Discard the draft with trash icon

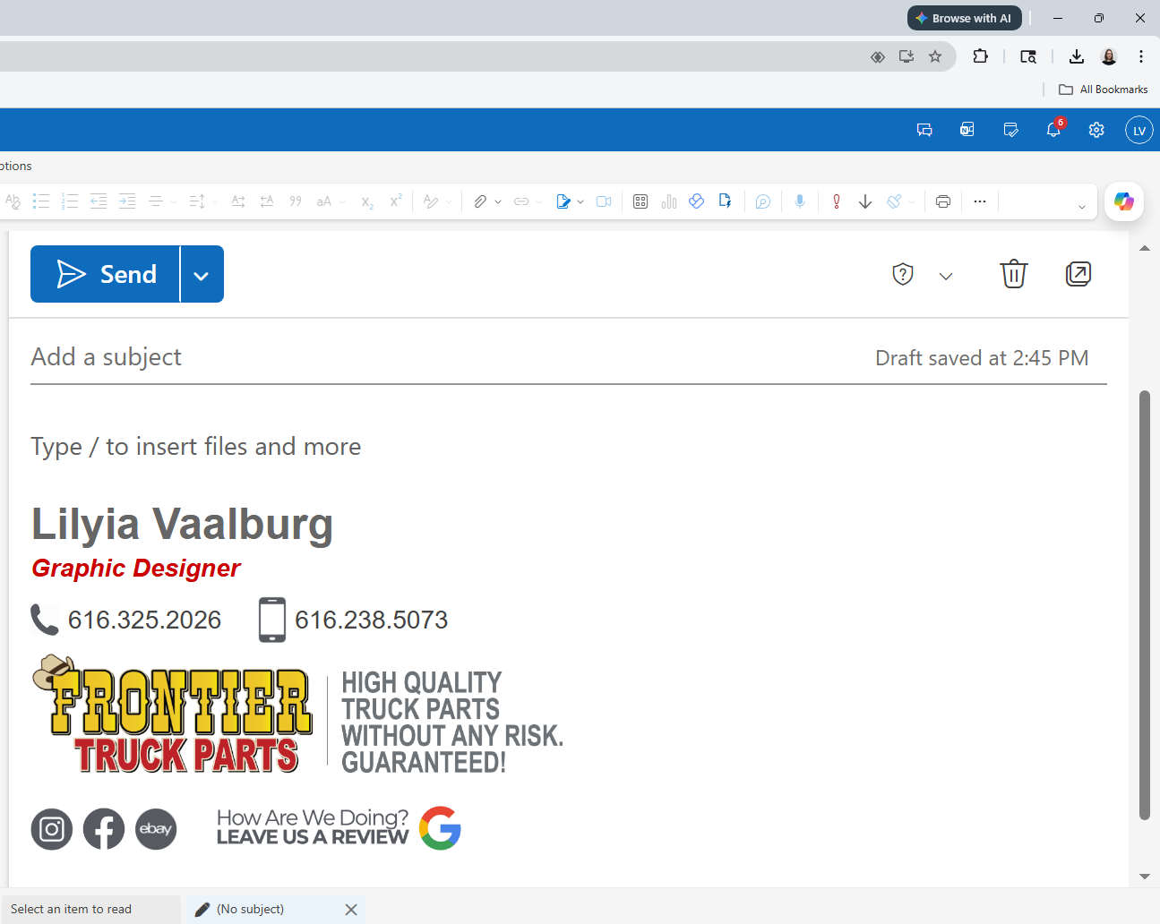pyautogui.click(x=1014, y=274)
